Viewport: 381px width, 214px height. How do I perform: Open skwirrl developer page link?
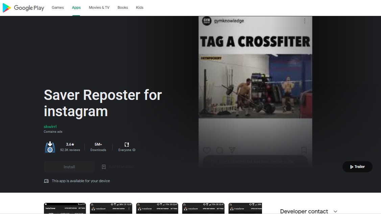point(50,127)
